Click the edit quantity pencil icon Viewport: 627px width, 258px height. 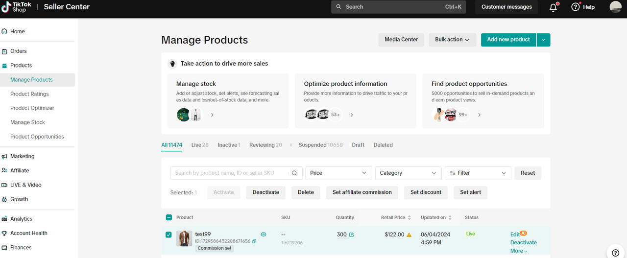(x=351, y=235)
